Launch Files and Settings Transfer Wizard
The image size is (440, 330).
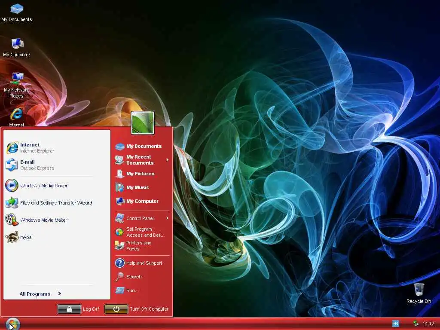tap(49, 203)
